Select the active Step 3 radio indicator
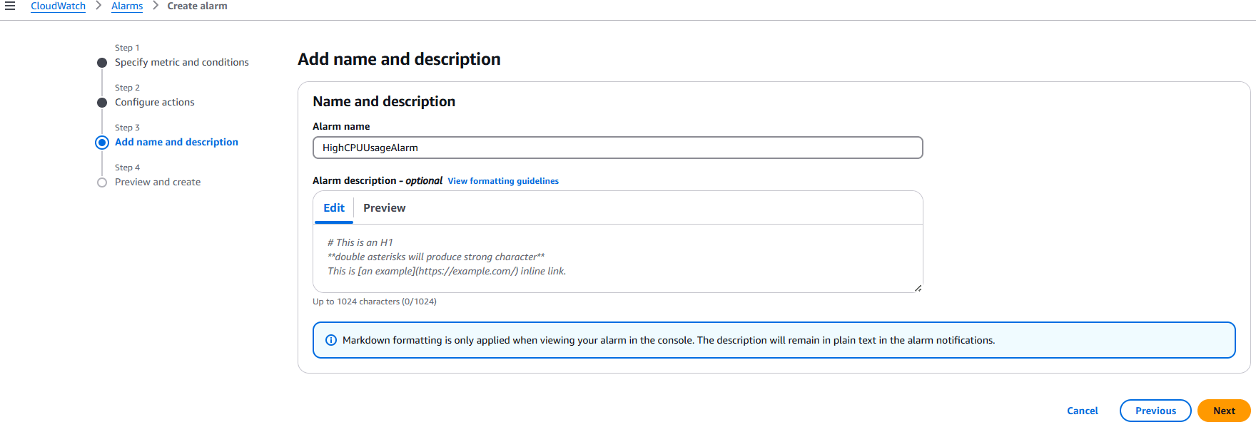The width and height of the screenshot is (1256, 427). pyautogui.click(x=102, y=143)
